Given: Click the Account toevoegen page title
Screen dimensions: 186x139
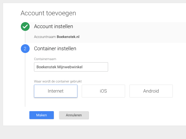Looking at the screenshot, I should (x=48, y=13).
